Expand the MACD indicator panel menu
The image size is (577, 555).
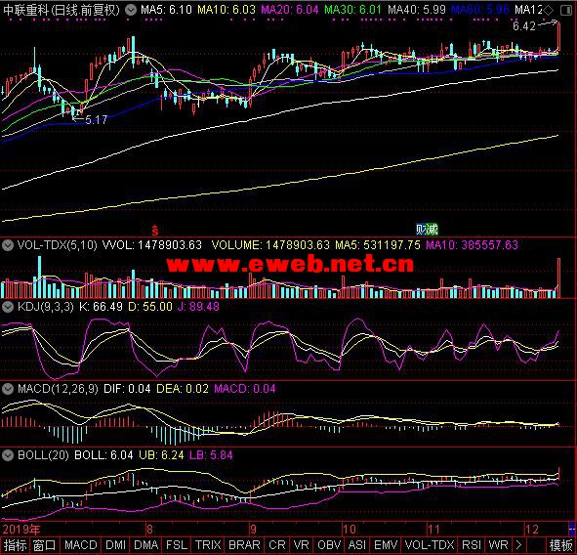(8, 389)
